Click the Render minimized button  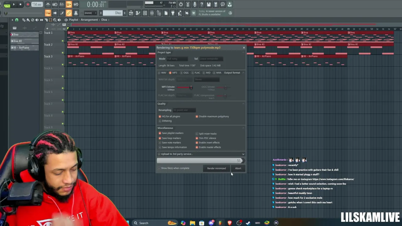point(216,168)
